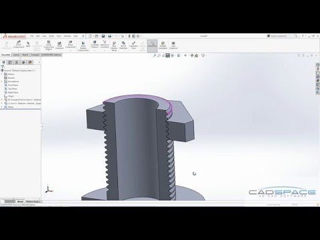Screen dimensions: 320x240
Task: Click the Edit Appearance icon in heads-up toolbar
Action: coord(192,55)
